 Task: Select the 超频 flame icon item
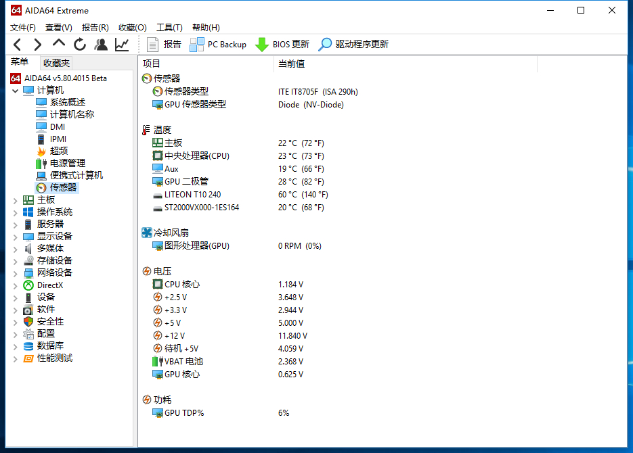[x=41, y=151]
